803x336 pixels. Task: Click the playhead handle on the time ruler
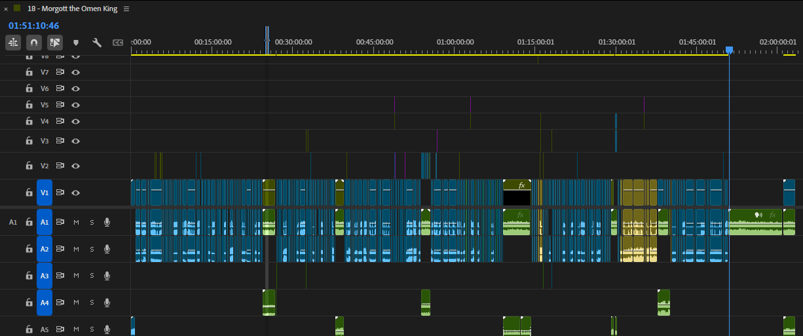coord(729,50)
